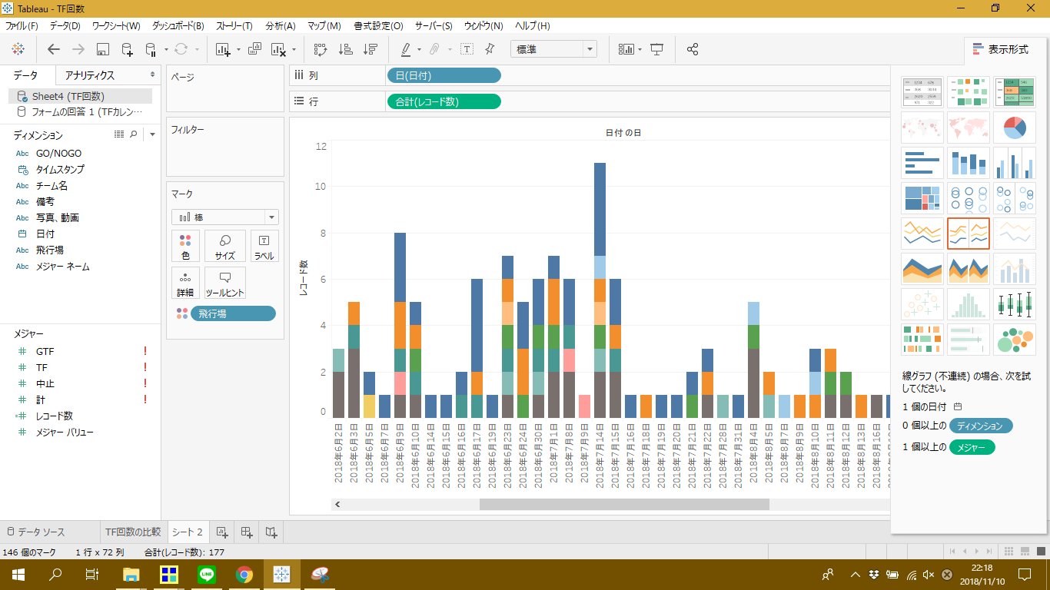This screenshot has width=1050, height=590.
Task: Save the workbook with the floppy icon
Action: [x=102, y=49]
